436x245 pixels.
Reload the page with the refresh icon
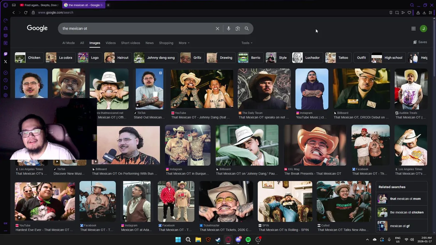coord(26,13)
